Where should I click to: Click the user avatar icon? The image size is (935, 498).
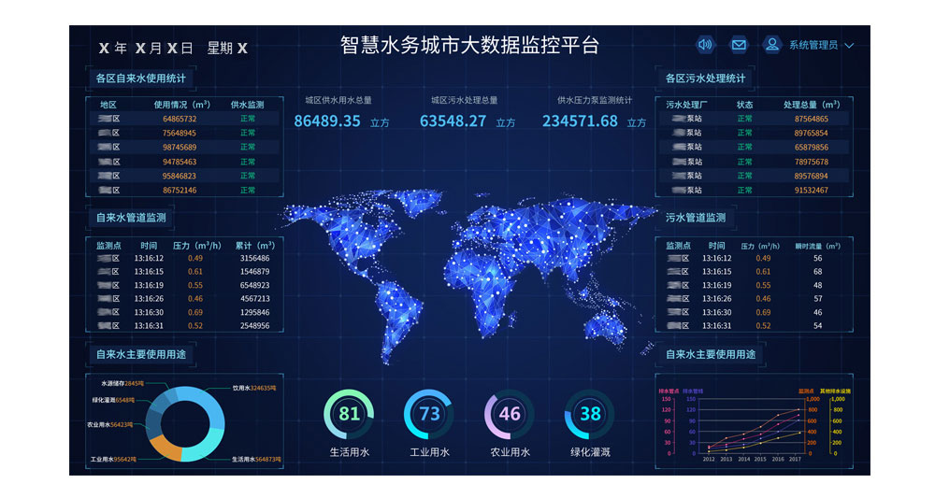tap(771, 45)
